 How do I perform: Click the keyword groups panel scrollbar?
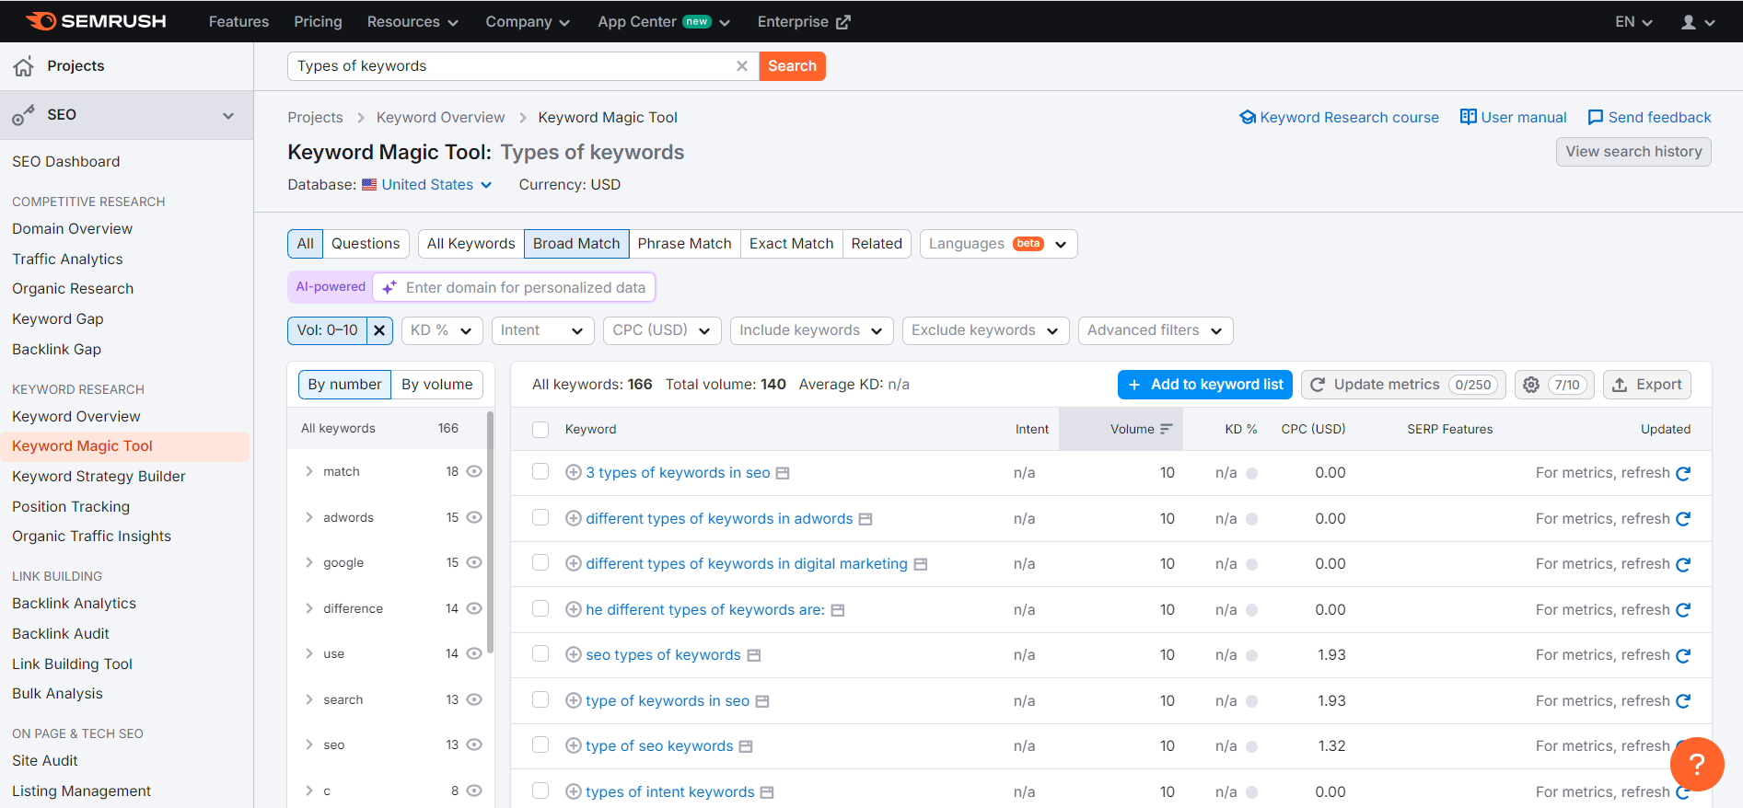click(490, 533)
